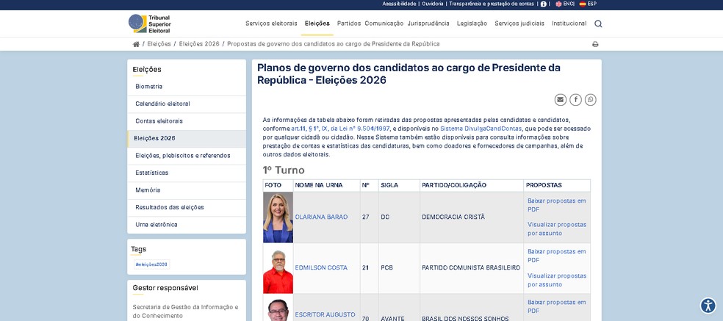This screenshot has width=723, height=321.
Task: Click the 1º Turno heading
Action: [x=284, y=170]
